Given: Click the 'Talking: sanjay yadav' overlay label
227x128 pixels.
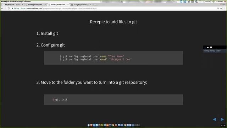Looking at the screenshot, I should (x=212, y=51).
